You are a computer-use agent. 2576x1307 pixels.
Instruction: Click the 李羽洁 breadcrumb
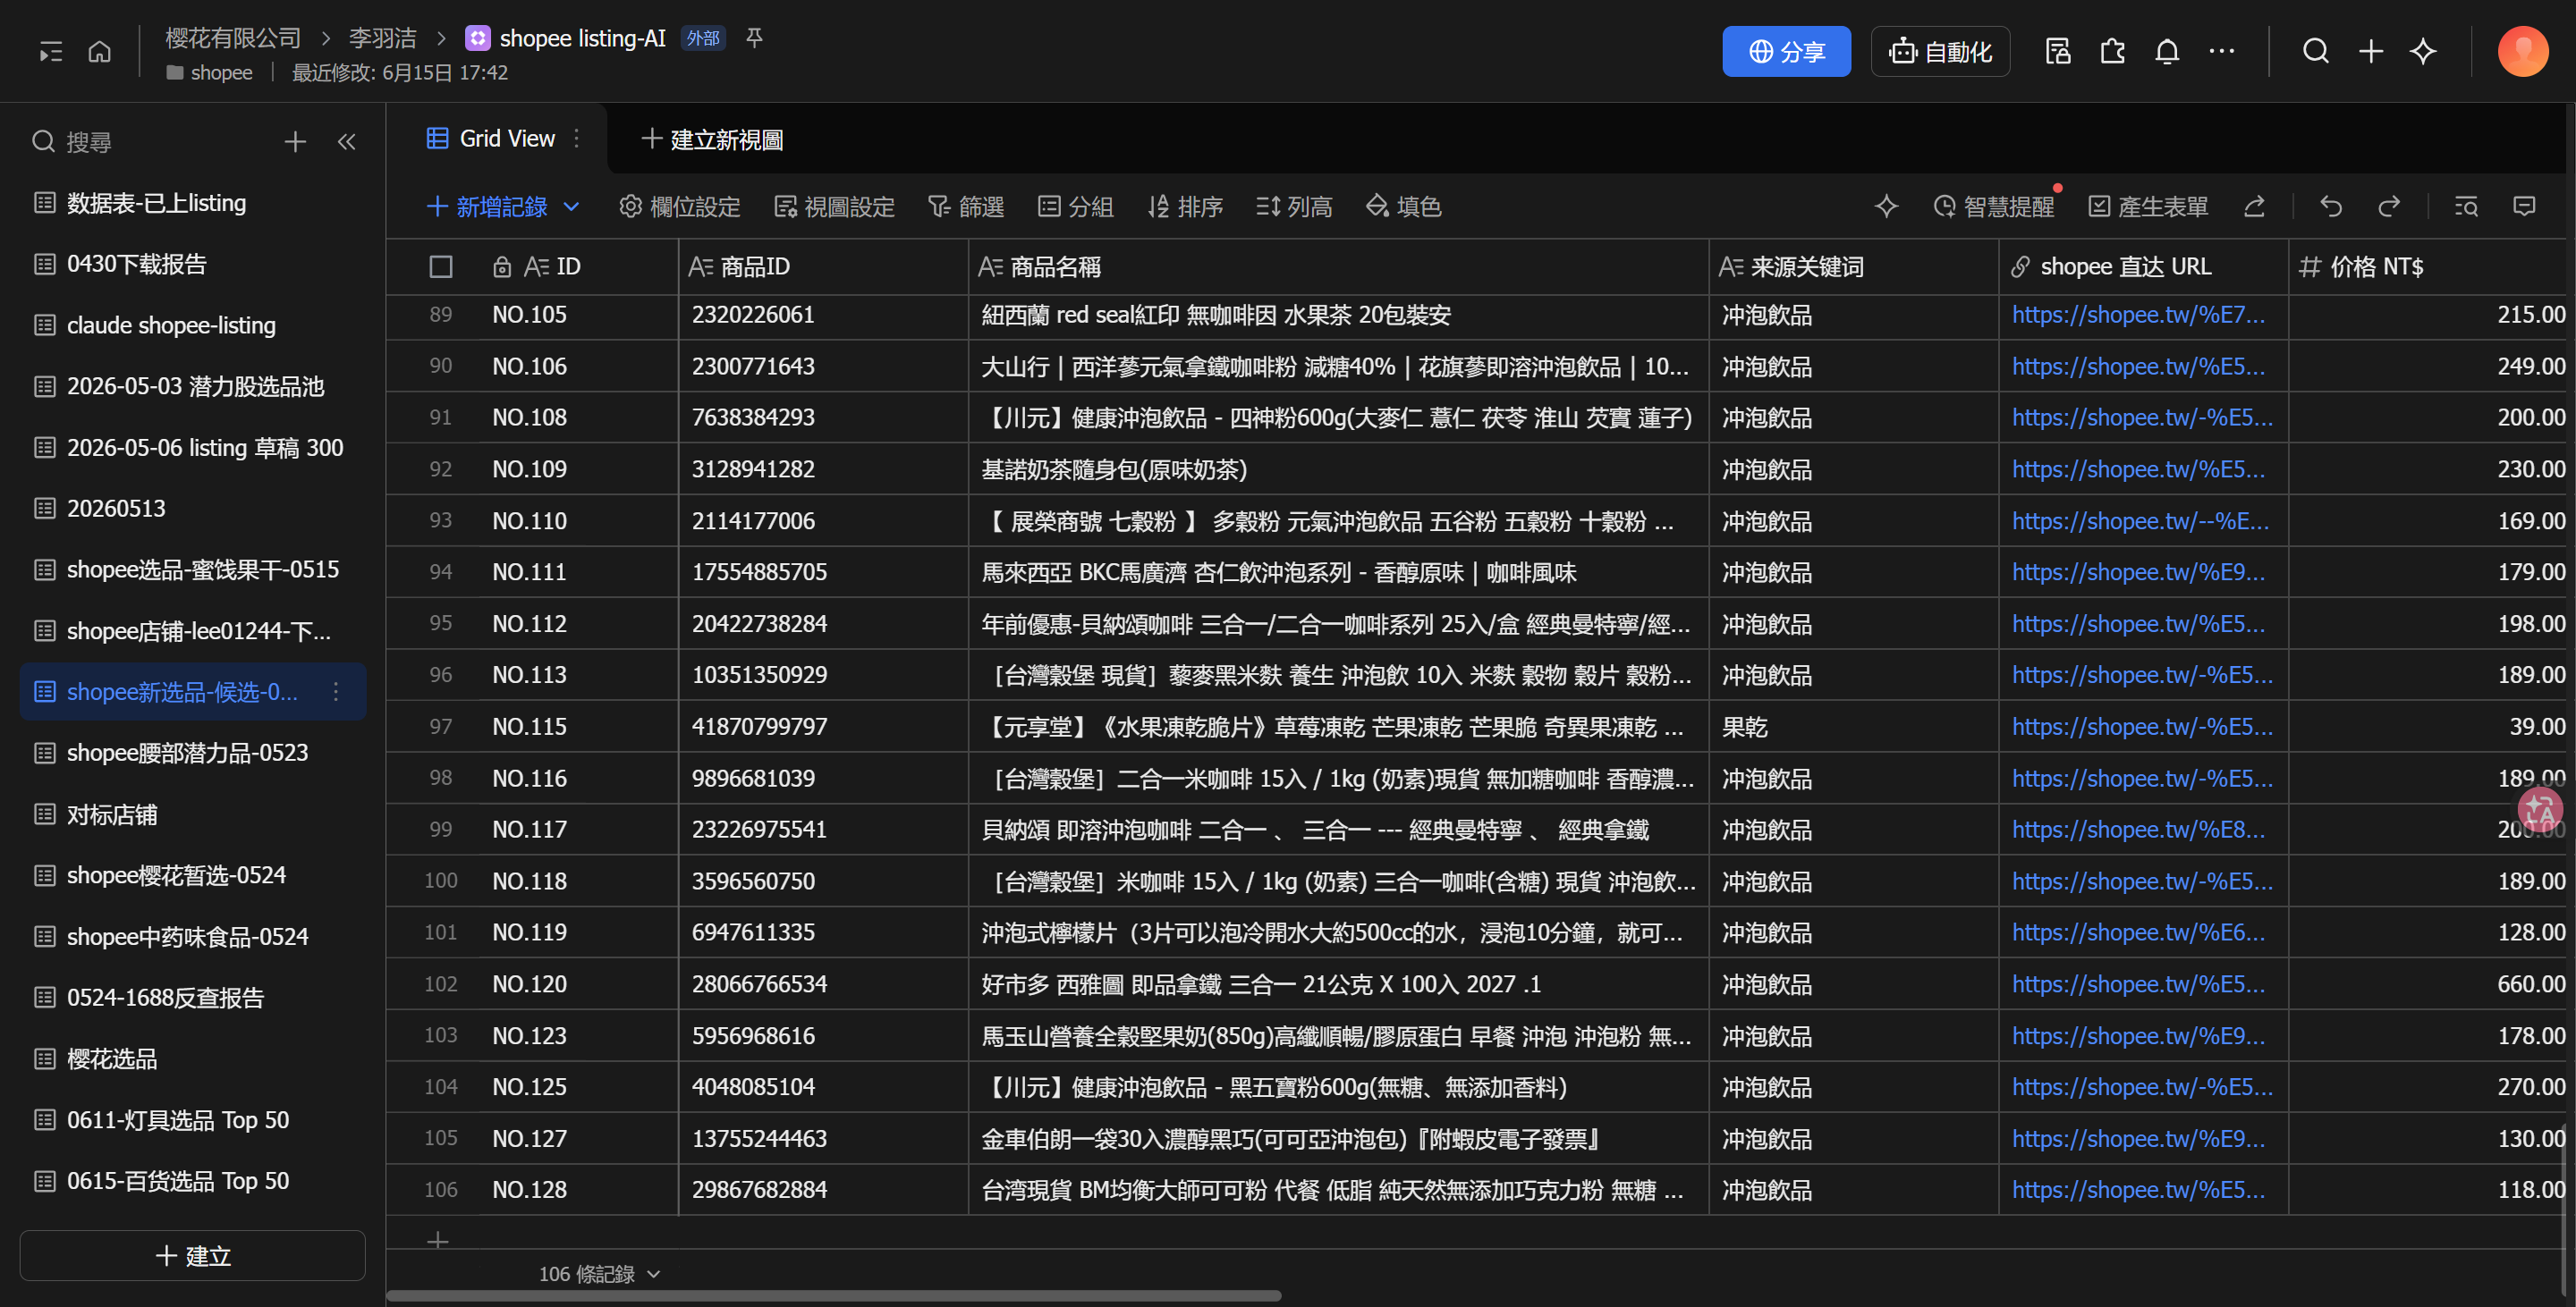pyautogui.click(x=382, y=38)
